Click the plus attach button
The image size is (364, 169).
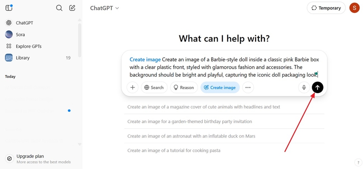click(x=132, y=87)
